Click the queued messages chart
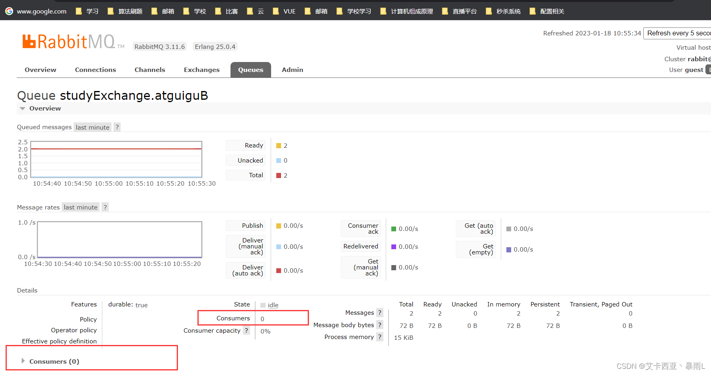 (116, 159)
